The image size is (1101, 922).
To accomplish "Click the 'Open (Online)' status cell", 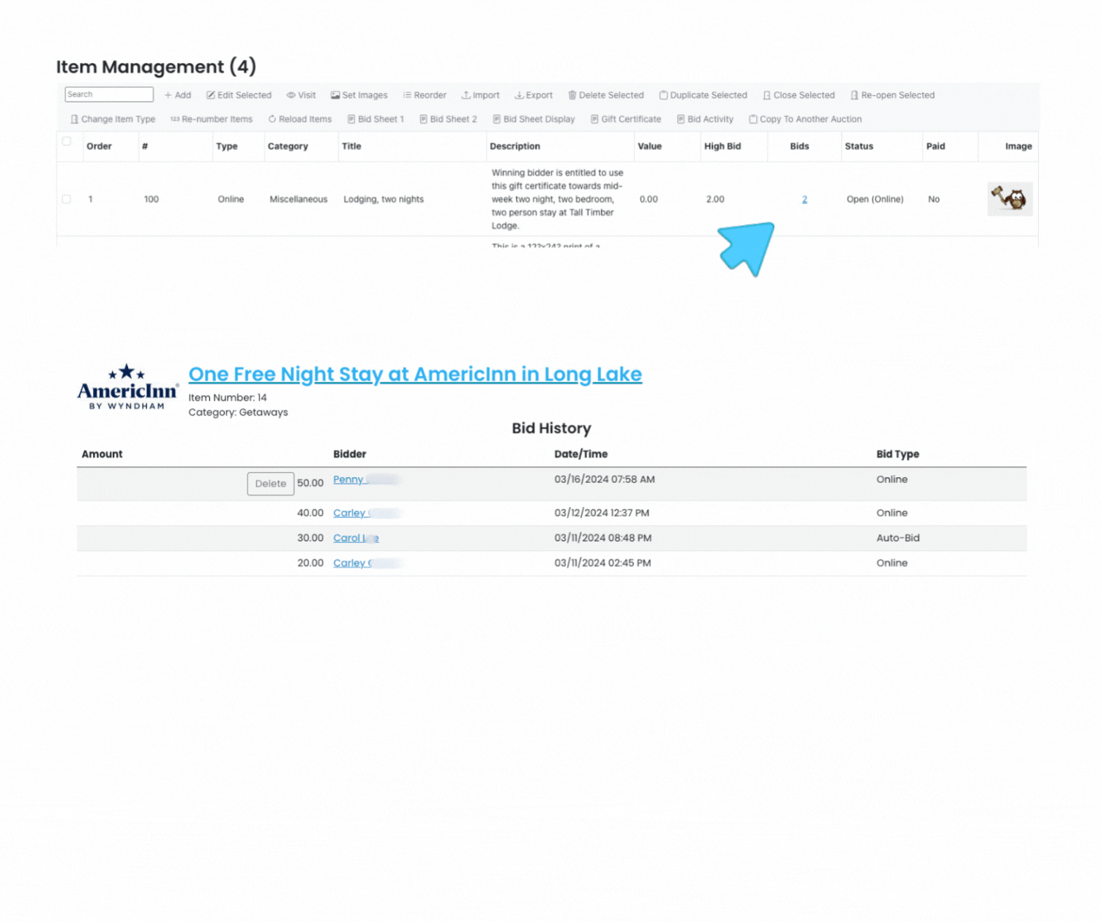I will [x=875, y=199].
